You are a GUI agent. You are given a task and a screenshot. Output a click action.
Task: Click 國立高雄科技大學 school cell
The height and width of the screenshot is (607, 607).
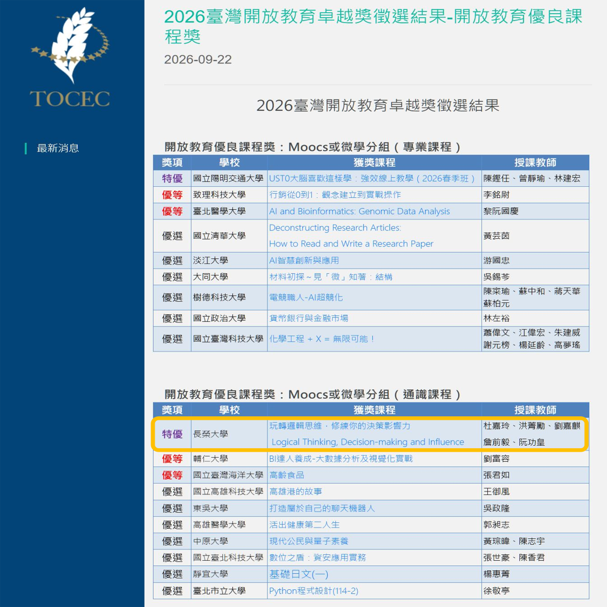pos(228,491)
